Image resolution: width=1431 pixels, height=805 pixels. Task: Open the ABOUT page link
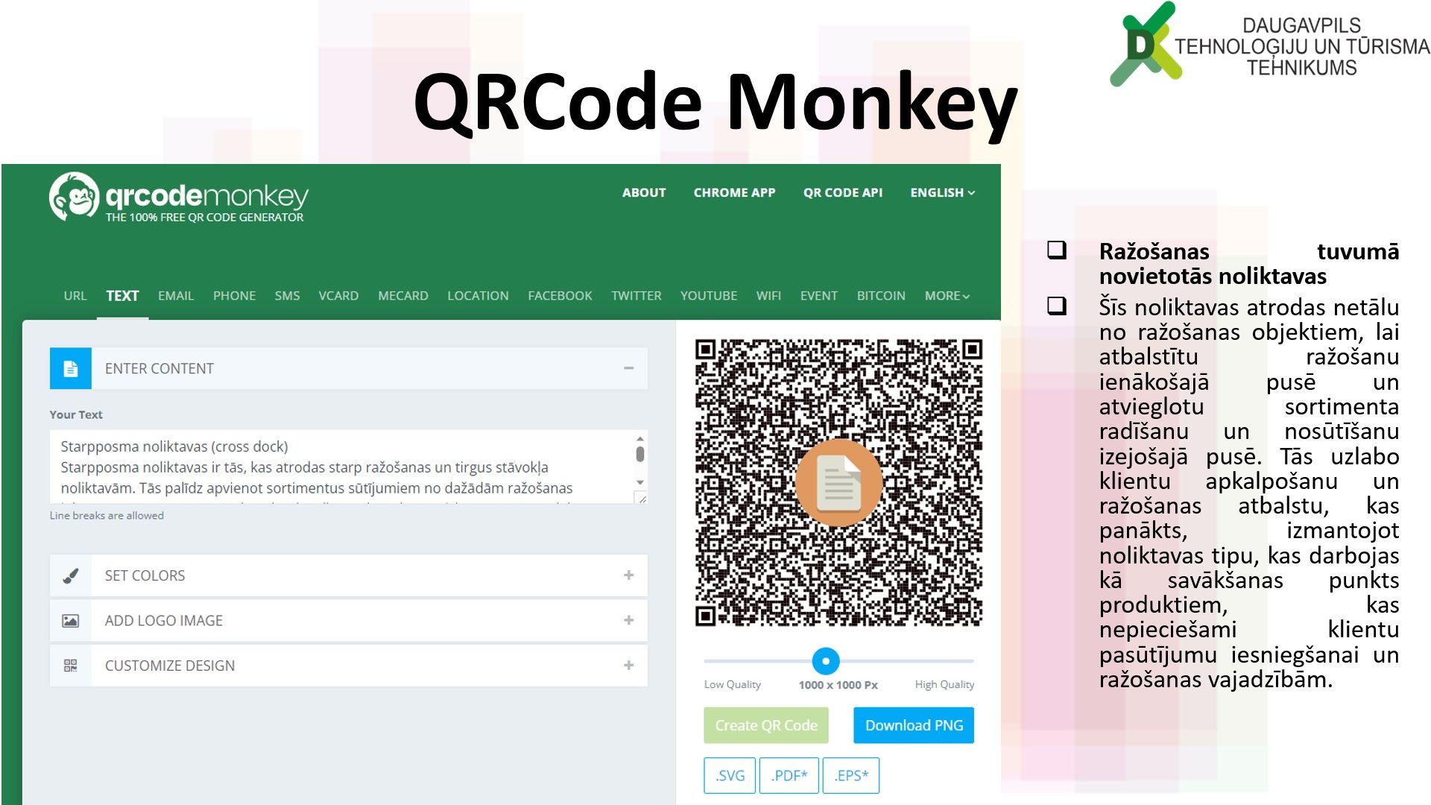644,192
